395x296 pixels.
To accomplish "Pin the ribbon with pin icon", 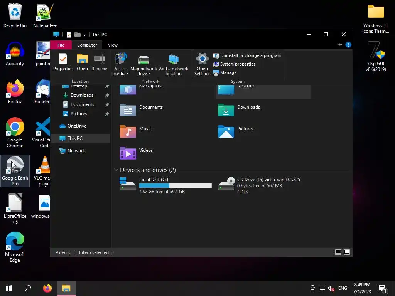I will tap(340, 45).
